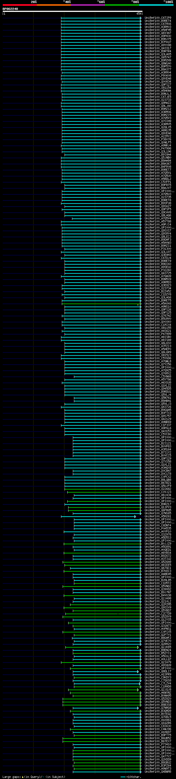This screenshot has height=779, width=176.
Task: Select label UniRef100_B9FTT5
Action: [x=158, y=735]
